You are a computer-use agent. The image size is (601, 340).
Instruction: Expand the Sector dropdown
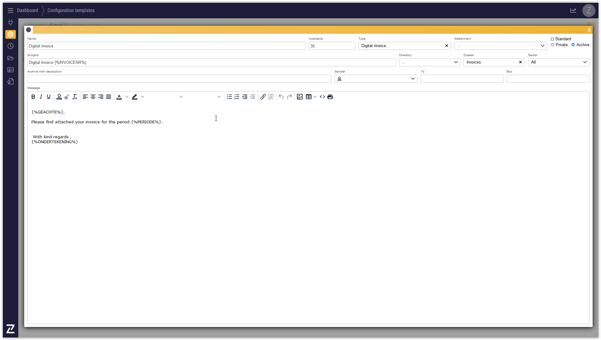[558, 62]
